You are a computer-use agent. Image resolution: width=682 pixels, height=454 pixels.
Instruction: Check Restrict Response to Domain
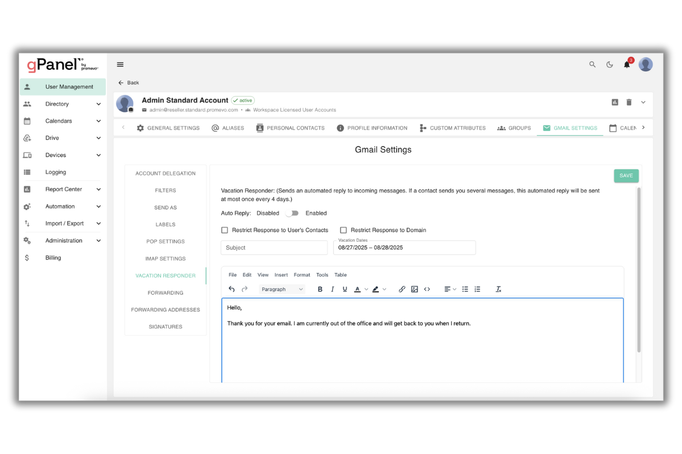pyautogui.click(x=343, y=230)
